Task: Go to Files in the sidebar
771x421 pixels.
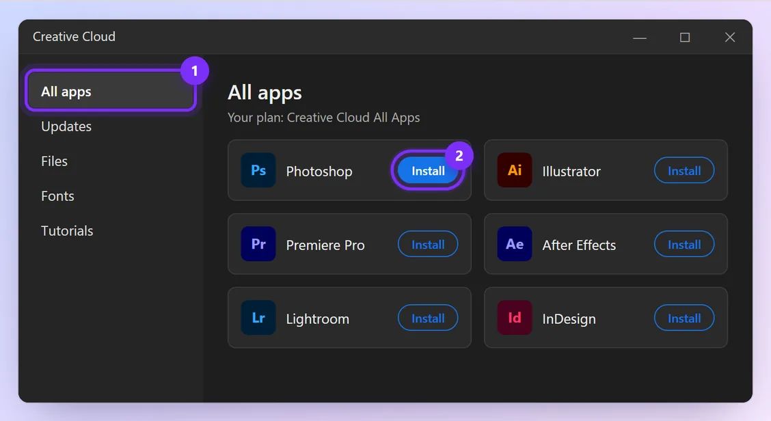Action: coord(54,161)
